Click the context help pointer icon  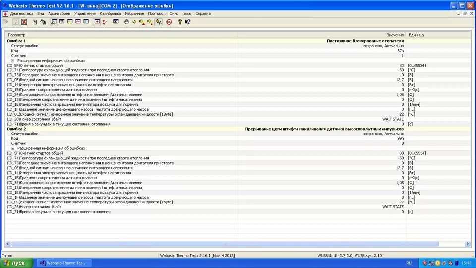[188, 22]
